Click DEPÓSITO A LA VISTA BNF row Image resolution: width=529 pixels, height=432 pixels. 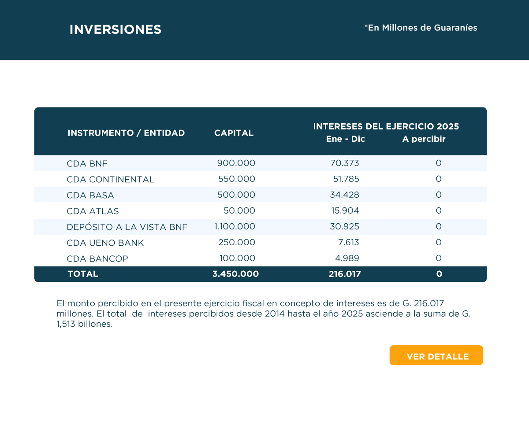[x=127, y=227]
